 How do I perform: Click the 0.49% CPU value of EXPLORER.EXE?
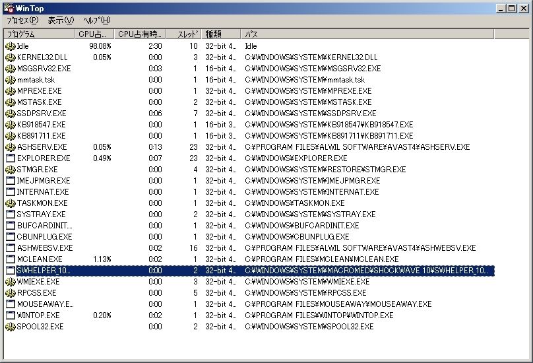[x=102, y=158]
